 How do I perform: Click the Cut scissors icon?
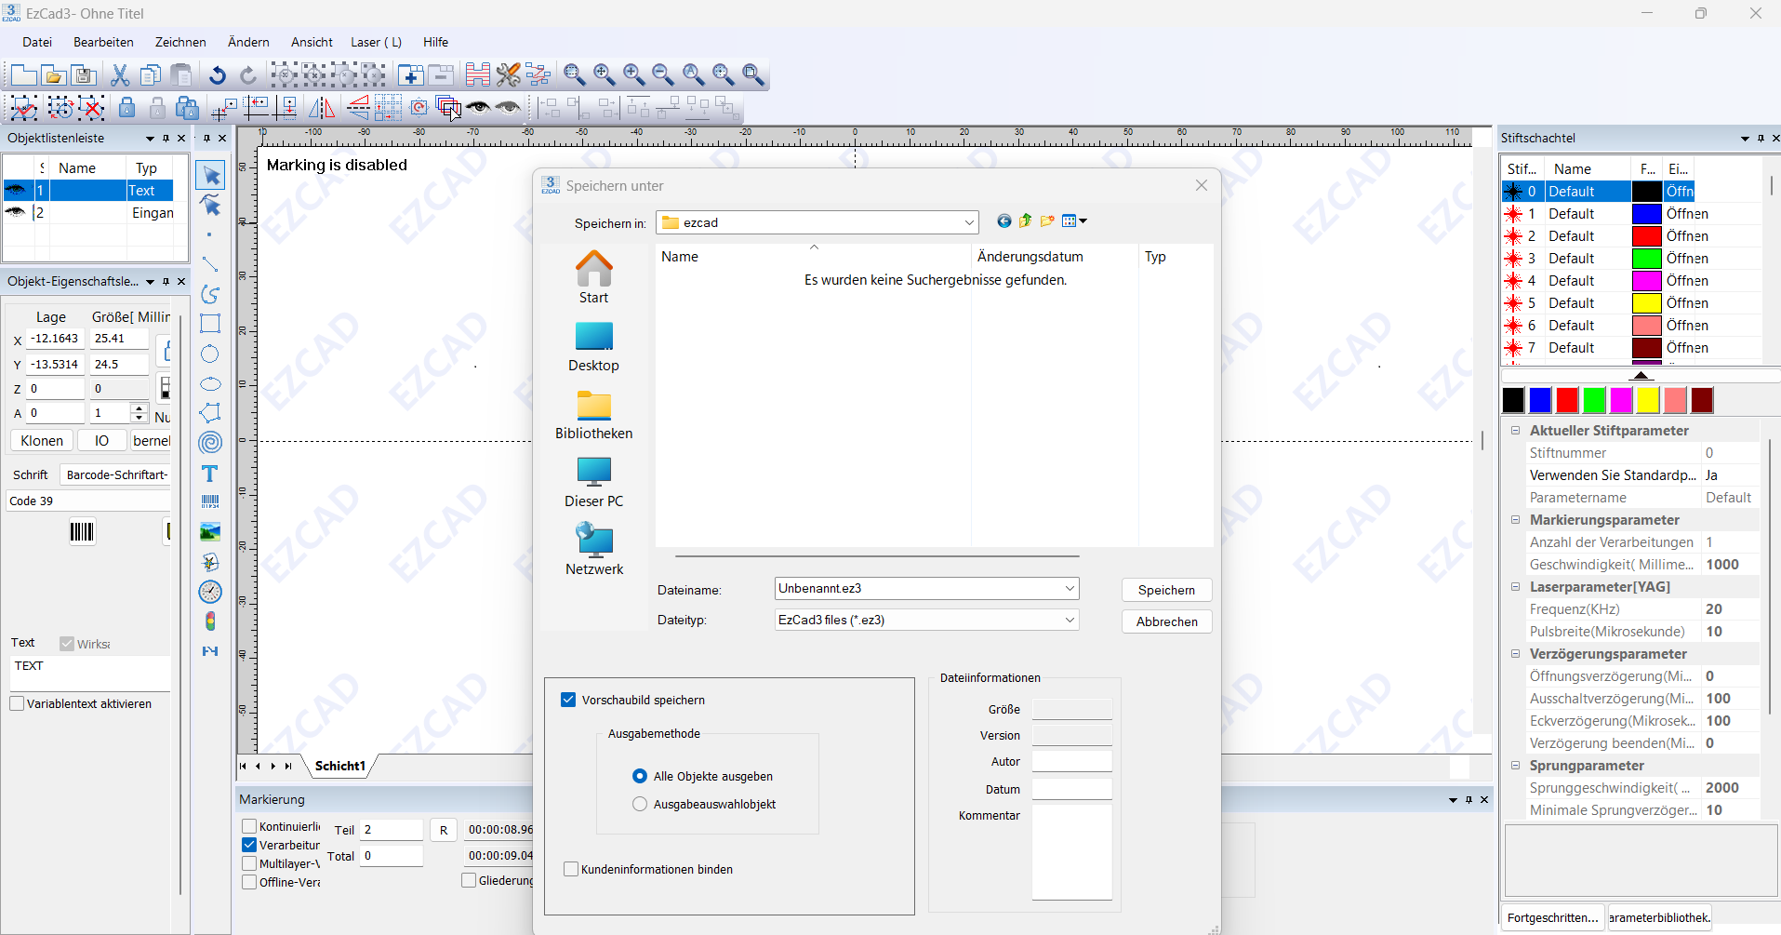click(121, 75)
